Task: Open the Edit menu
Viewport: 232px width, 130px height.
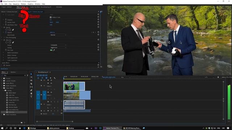Action: [6, 4]
